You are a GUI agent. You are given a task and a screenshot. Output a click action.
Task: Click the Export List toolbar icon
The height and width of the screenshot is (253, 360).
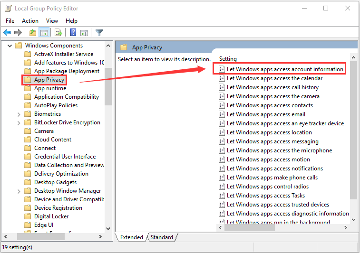(58, 33)
